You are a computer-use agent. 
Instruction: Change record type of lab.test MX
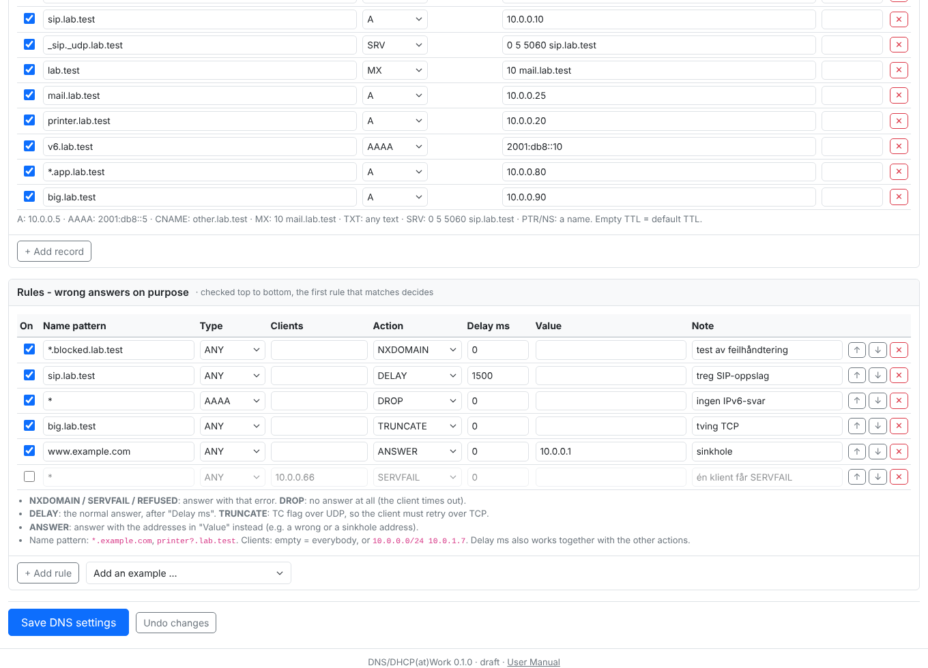pos(395,70)
